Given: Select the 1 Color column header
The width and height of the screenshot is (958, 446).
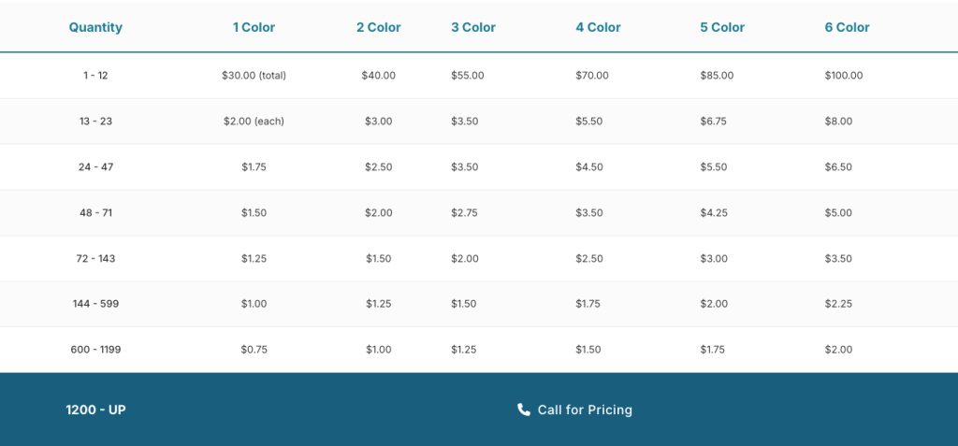Looking at the screenshot, I should pos(254,27).
